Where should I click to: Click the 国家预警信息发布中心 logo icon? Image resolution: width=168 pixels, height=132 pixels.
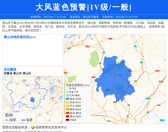click(33, 127)
